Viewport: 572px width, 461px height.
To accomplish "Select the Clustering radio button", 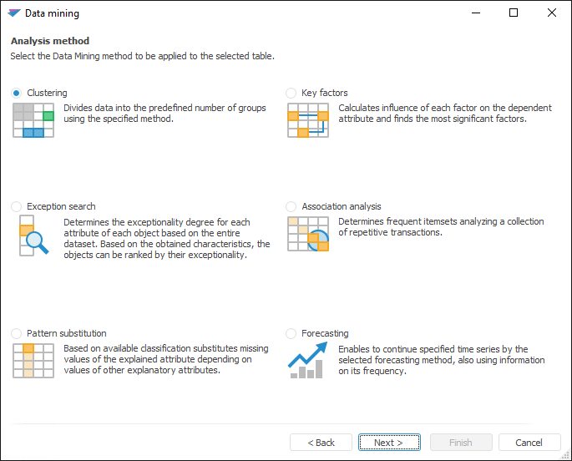I will (x=17, y=93).
